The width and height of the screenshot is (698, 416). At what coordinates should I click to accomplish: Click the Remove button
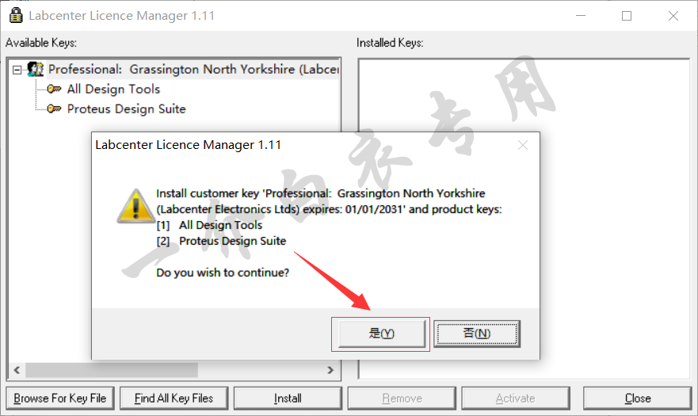pos(402,399)
